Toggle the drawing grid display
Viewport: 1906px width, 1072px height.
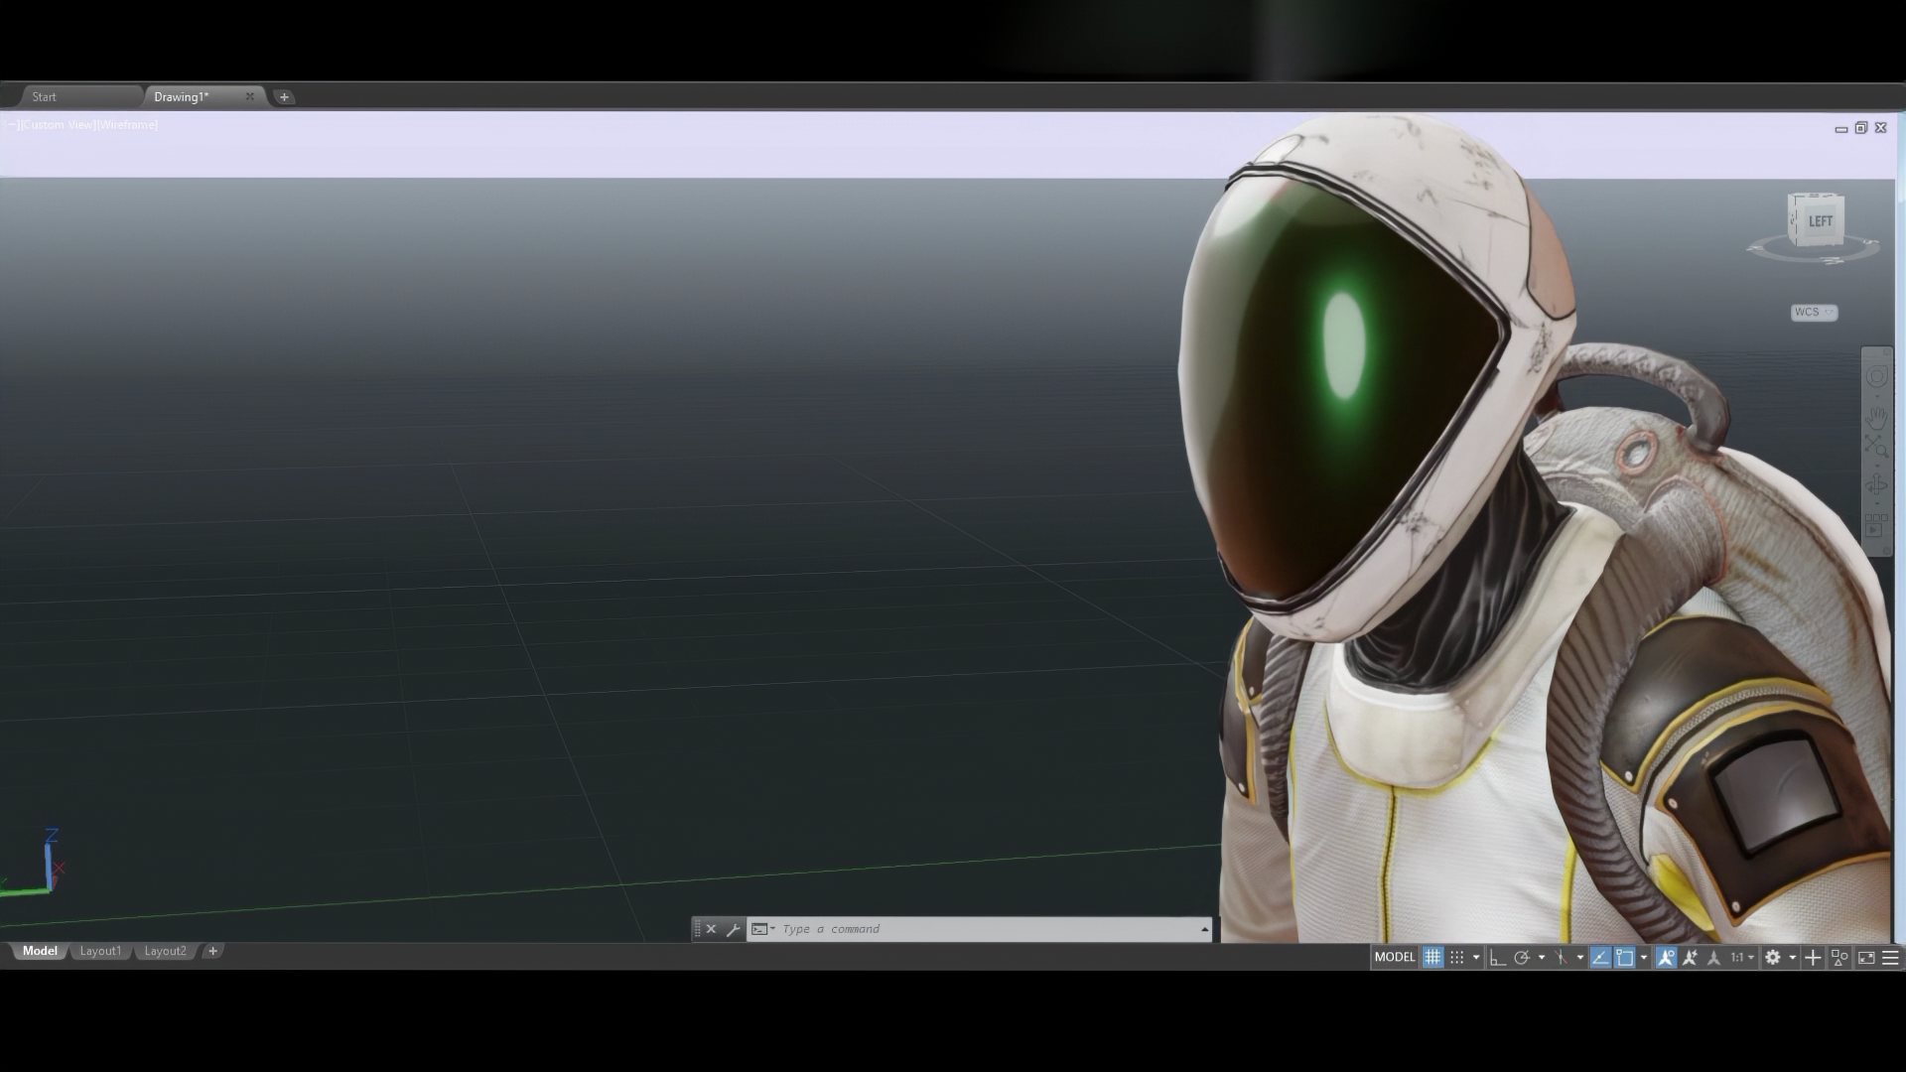coord(1432,957)
